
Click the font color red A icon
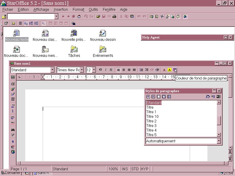(164, 70)
